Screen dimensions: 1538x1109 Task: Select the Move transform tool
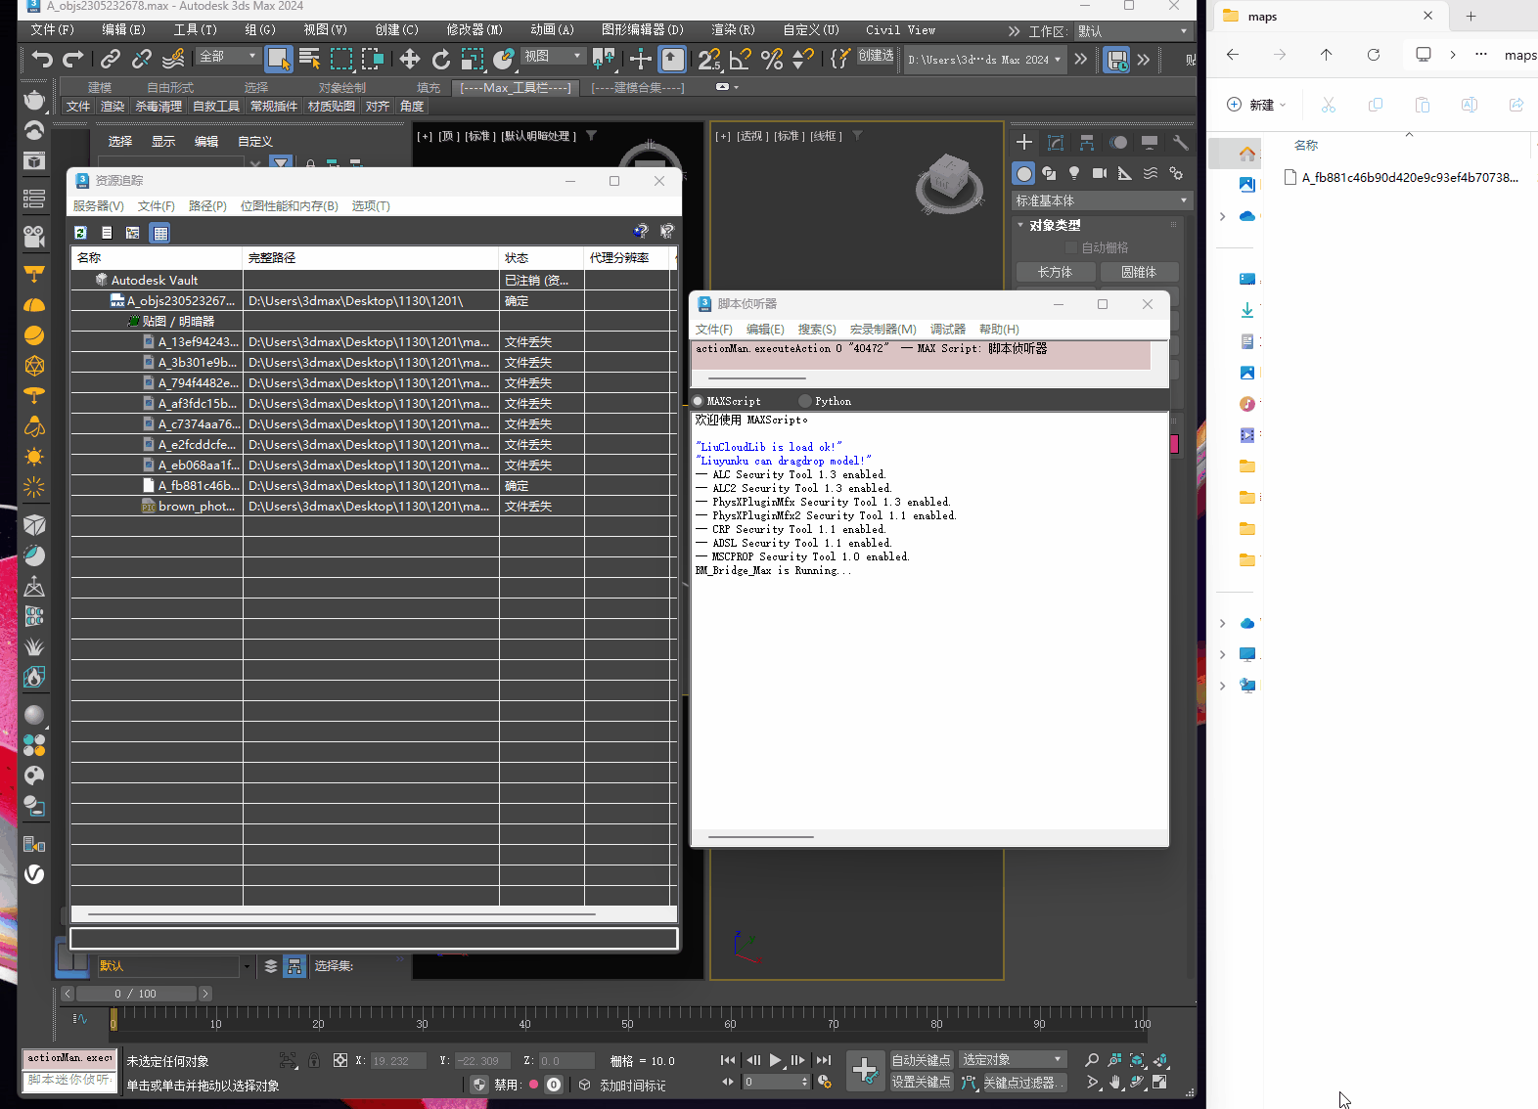(x=410, y=60)
